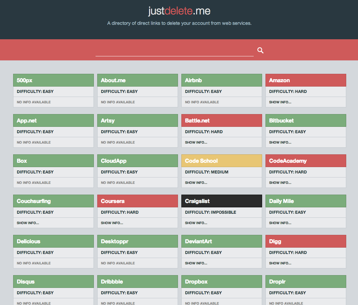Expand Show Info under Amazon
The height and width of the screenshot is (305, 358).
pyautogui.click(x=280, y=102)
